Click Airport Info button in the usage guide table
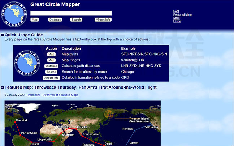The height and width of the screenshot is (146, 234). tap(51, 78)
